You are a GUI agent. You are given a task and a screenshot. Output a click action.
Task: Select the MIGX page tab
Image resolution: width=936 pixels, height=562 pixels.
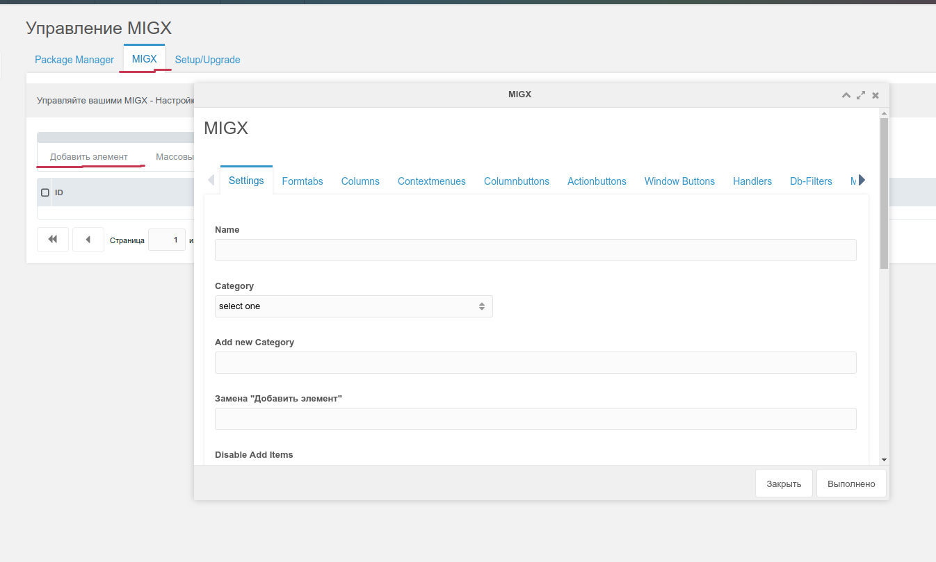[x=144, y=59]
